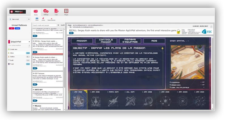The height and width of the screenshot is (120, 225).
Task: Select the RECALL: Sergey Kozin wants email
Action: coord(48,46)
